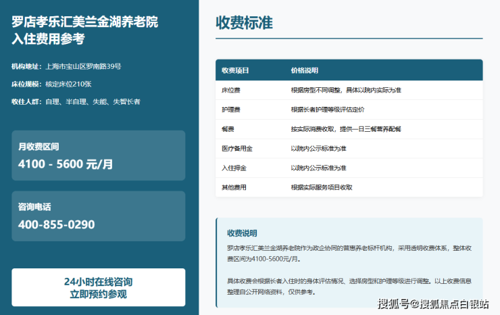
Task: Click 根据长者护理等级评估定价 cell
Action: (328, 110)
